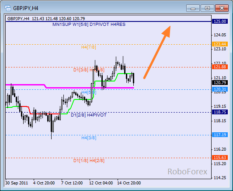Click the 118.75 pivot price label
The width and height of the screenshot is (233, 191).
220,112
